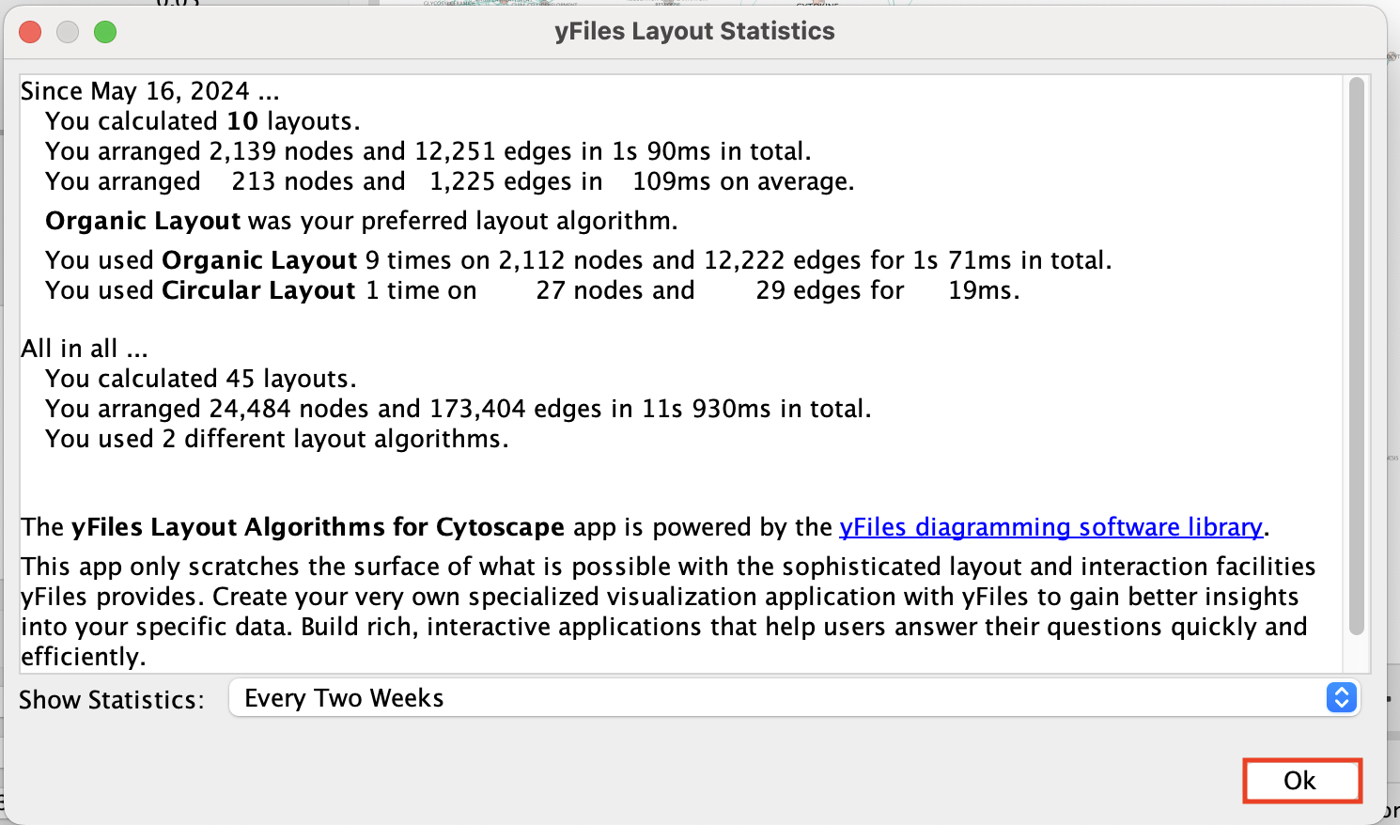Click the gray minimize window button
The height and width of the screenshot is (825, 1400).
tap(68, 32)
